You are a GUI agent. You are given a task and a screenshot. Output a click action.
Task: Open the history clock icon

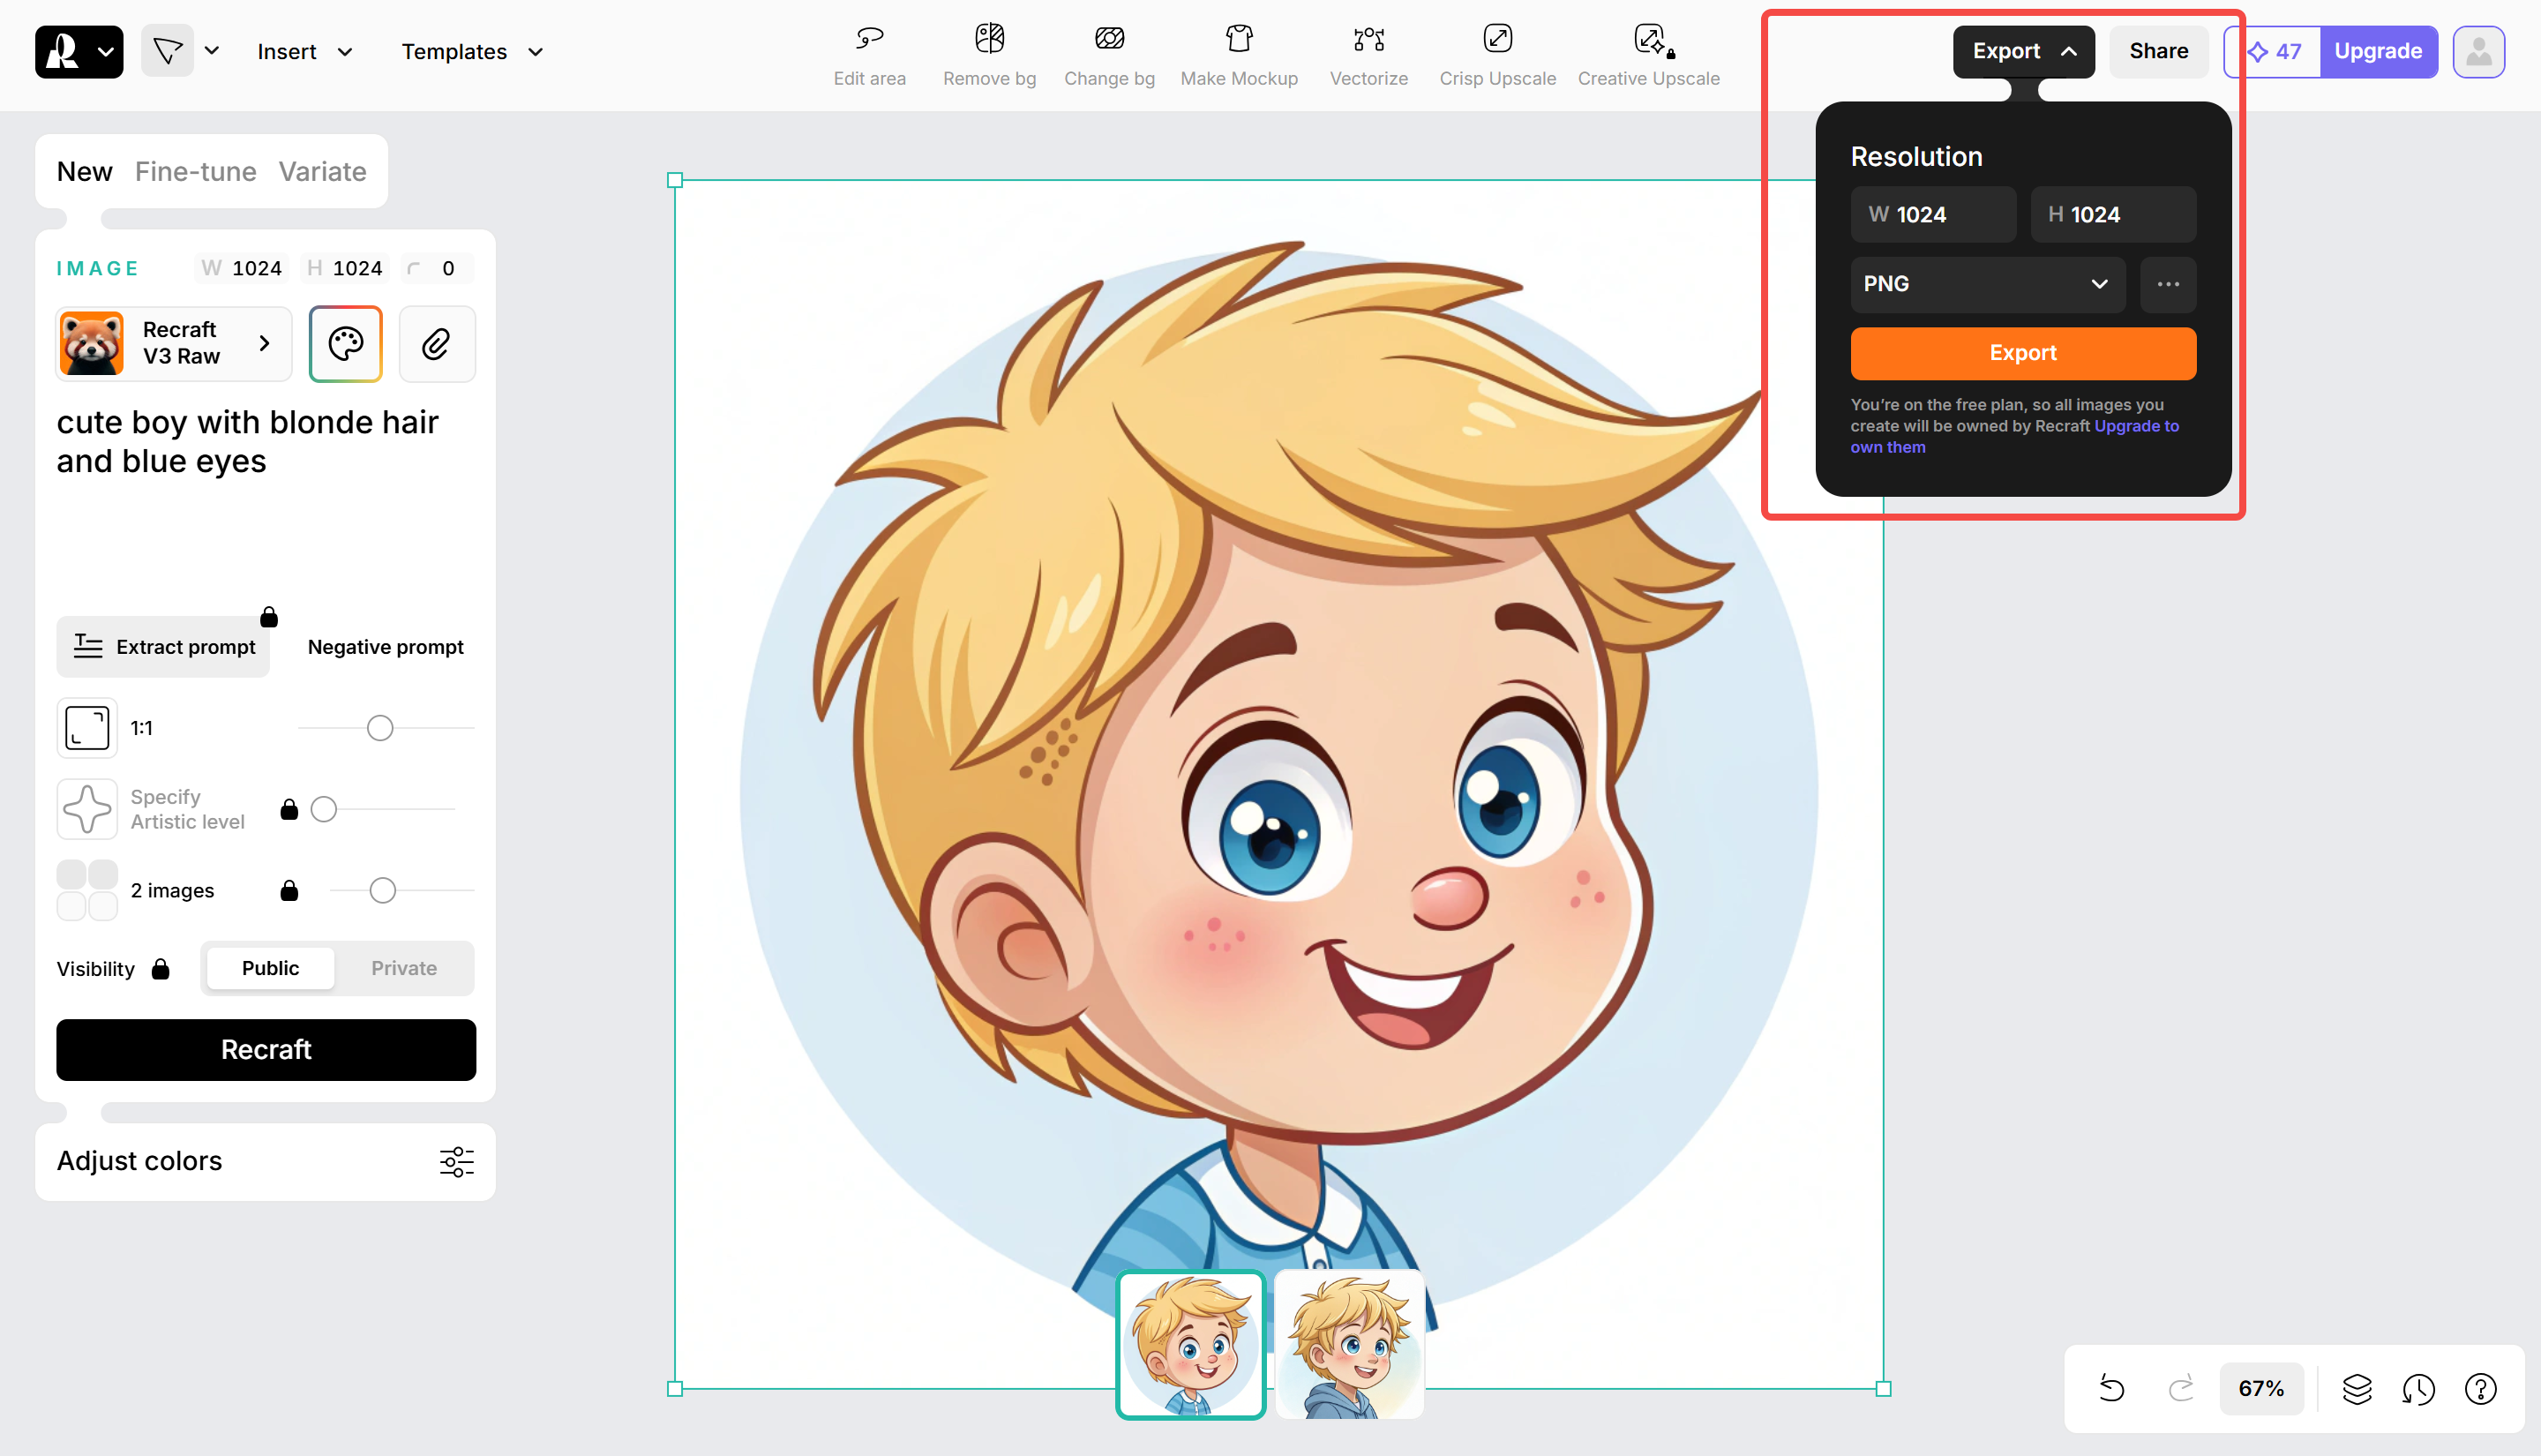pos(2418,1388)
